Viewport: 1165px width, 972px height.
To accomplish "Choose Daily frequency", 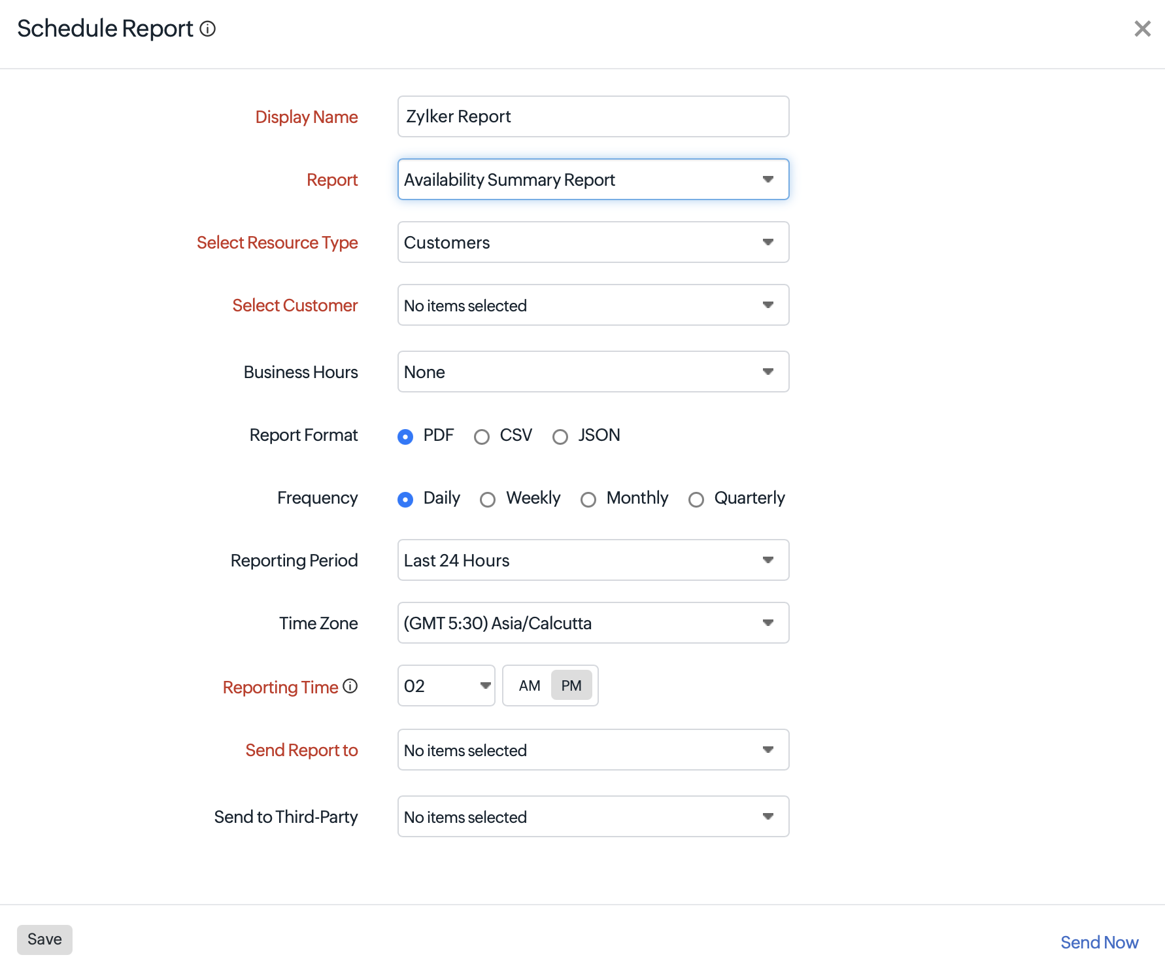I will tap(405, 499).
